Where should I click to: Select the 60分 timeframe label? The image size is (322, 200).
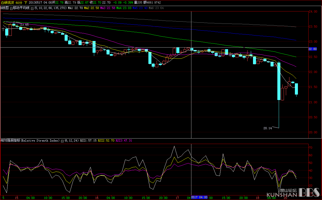(19, 2)
